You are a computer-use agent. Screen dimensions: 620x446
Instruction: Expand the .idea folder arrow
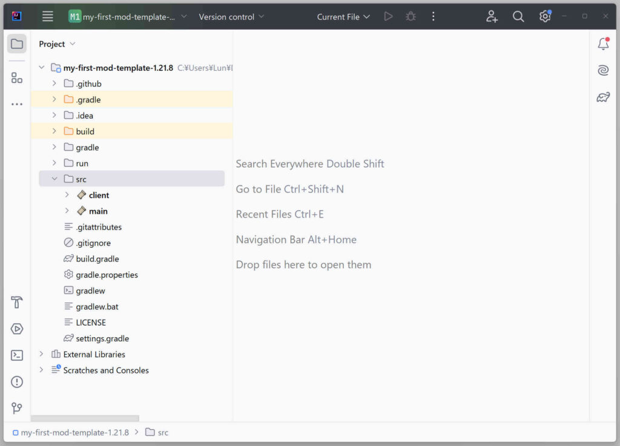pos(54,116)
